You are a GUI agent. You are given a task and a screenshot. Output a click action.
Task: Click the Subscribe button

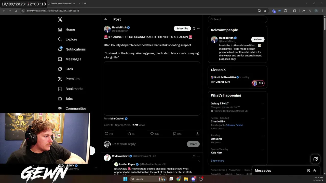pos(182,28)
